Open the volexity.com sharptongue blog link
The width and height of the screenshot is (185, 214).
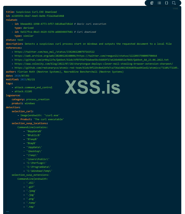coord(94,64)
